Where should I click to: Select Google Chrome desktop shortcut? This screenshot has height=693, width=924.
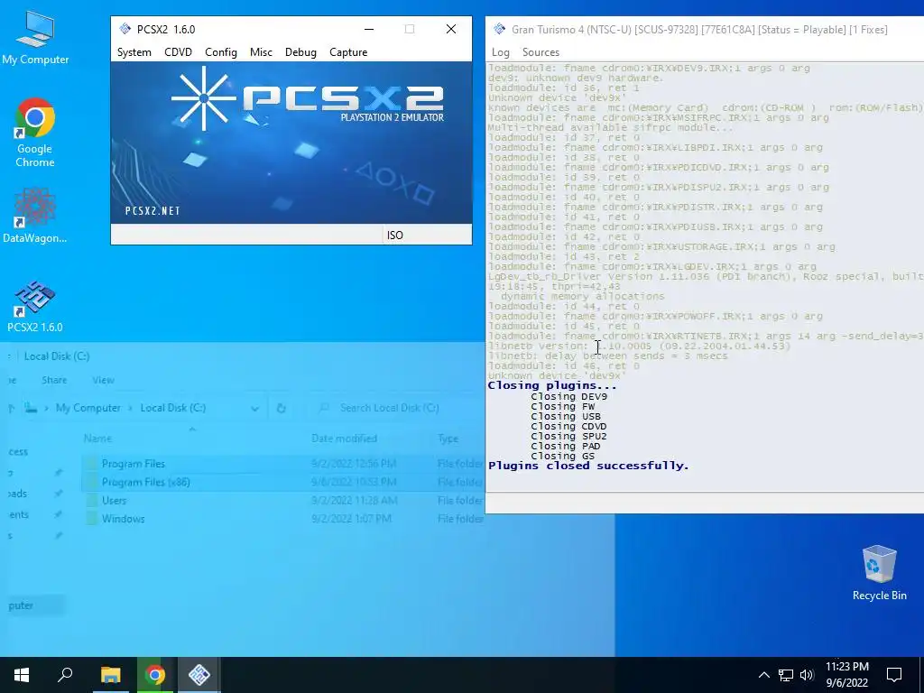[35, 134]
